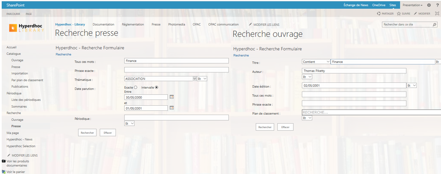Click the Rechercher dans ce site box
The image size is (441, 174).
407,24
